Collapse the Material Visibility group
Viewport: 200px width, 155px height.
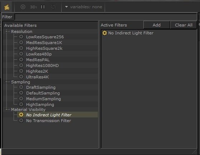6,110
